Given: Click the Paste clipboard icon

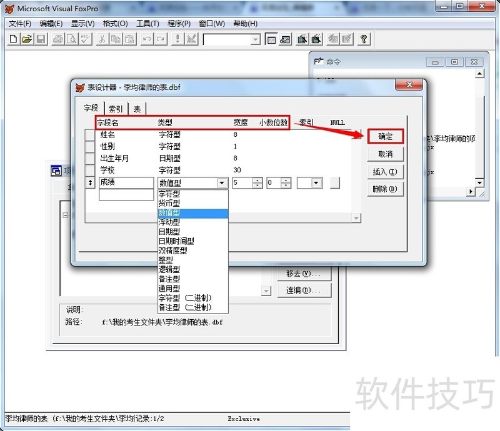Looking at the screenshot, I should click(x=129, y=39).
